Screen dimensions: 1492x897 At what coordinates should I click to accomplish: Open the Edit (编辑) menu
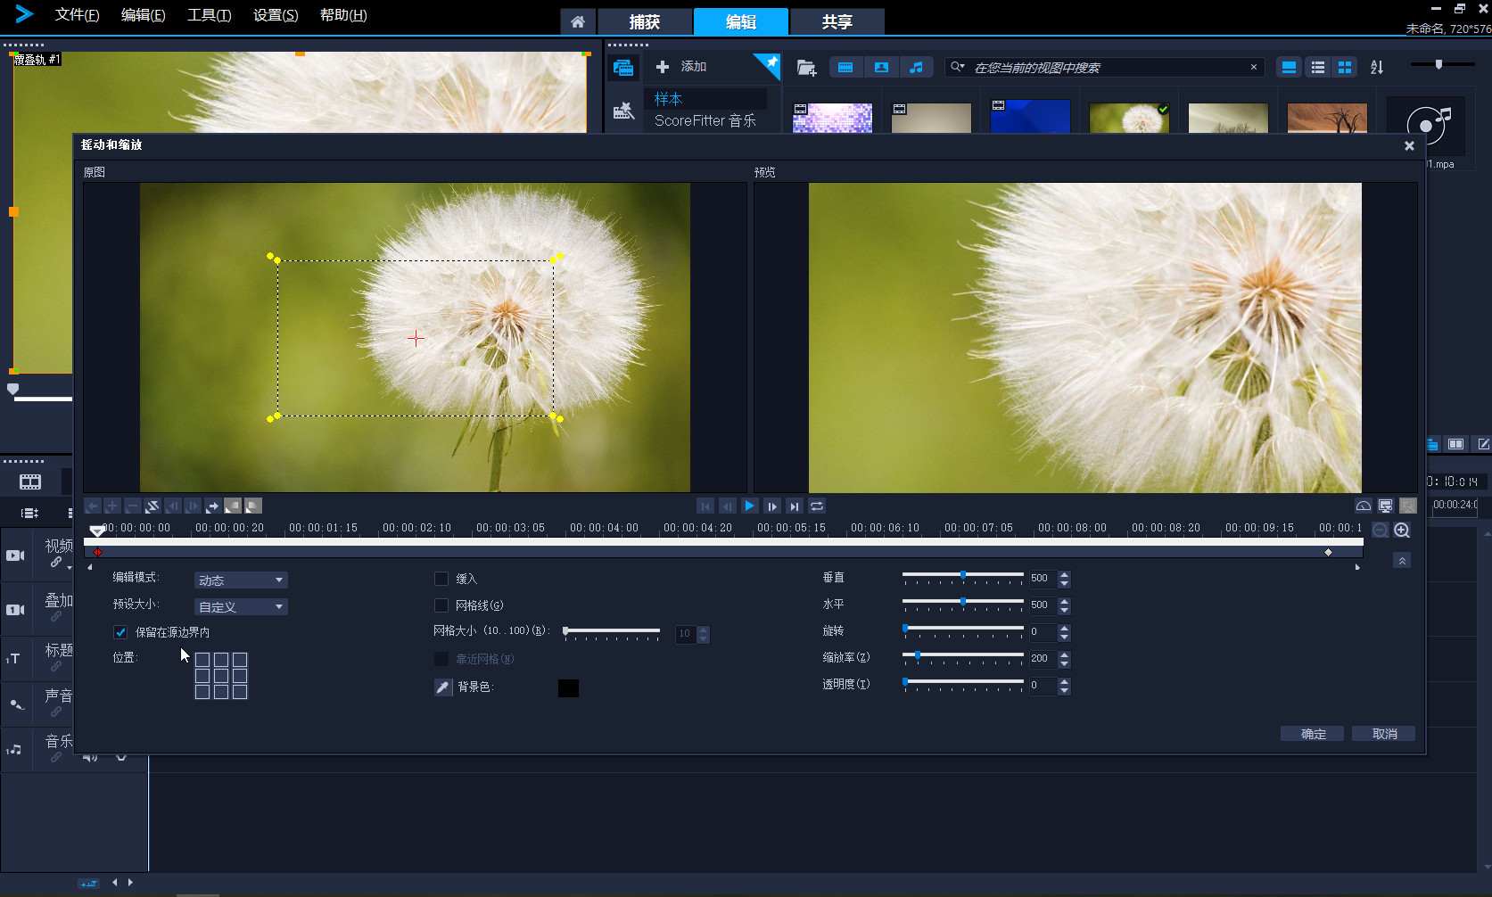click(x=144, y=15)
